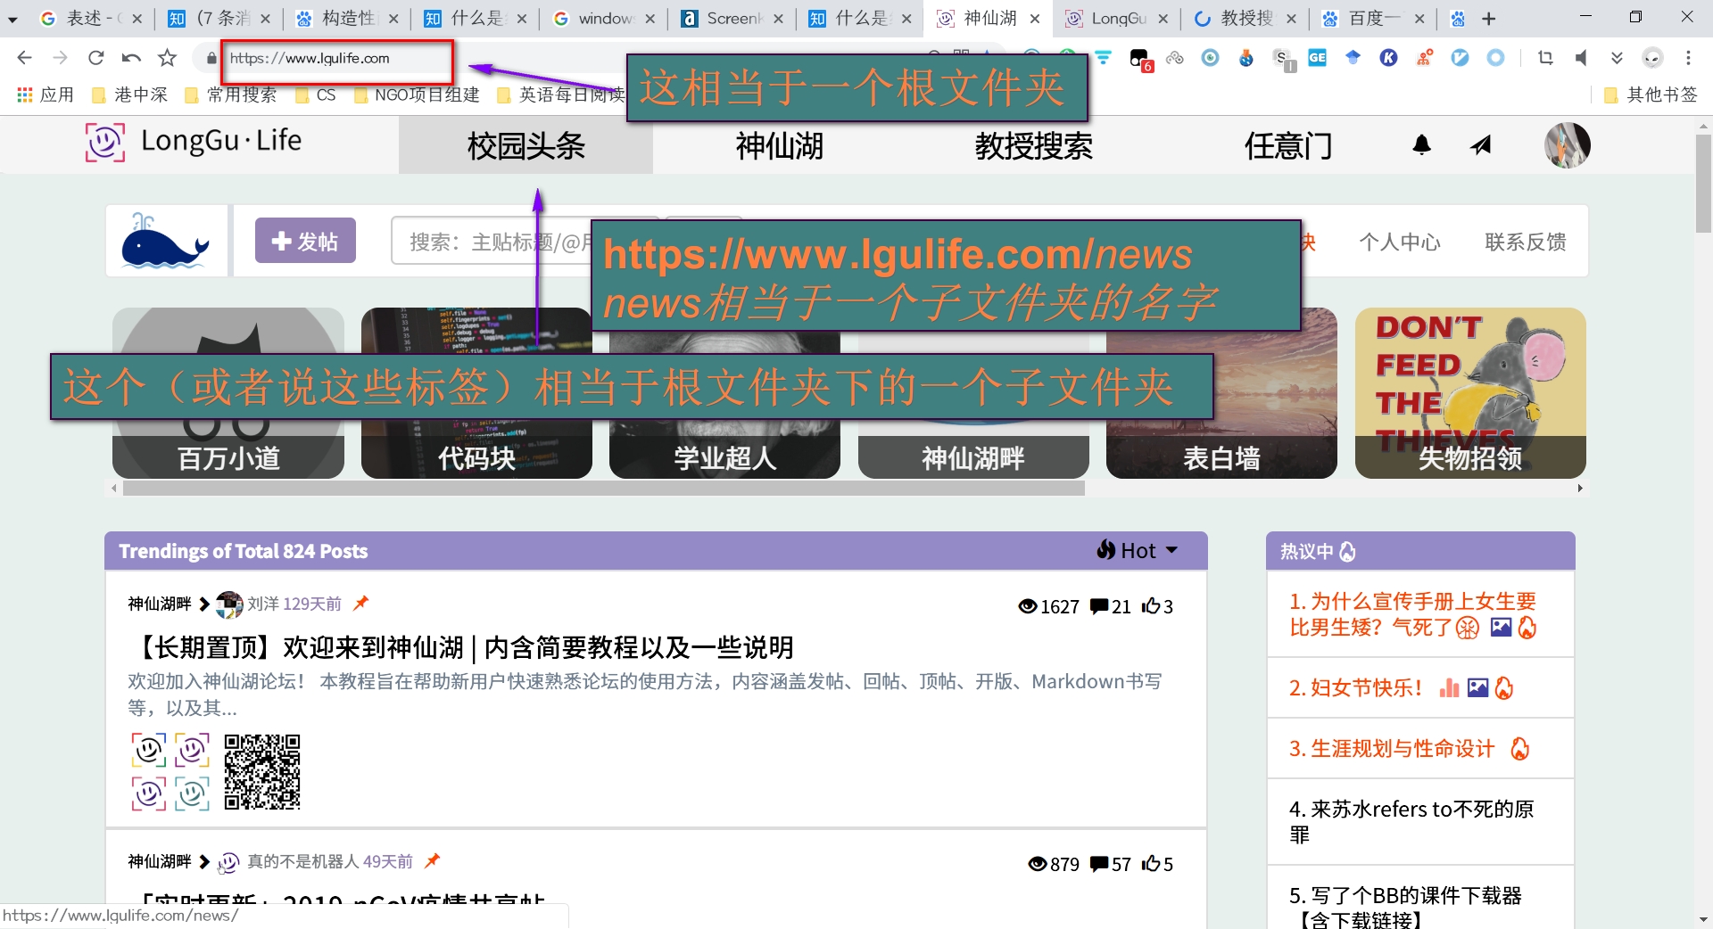
Task: Expand the extensions overflow chevron
Action: pos(1617,58)
